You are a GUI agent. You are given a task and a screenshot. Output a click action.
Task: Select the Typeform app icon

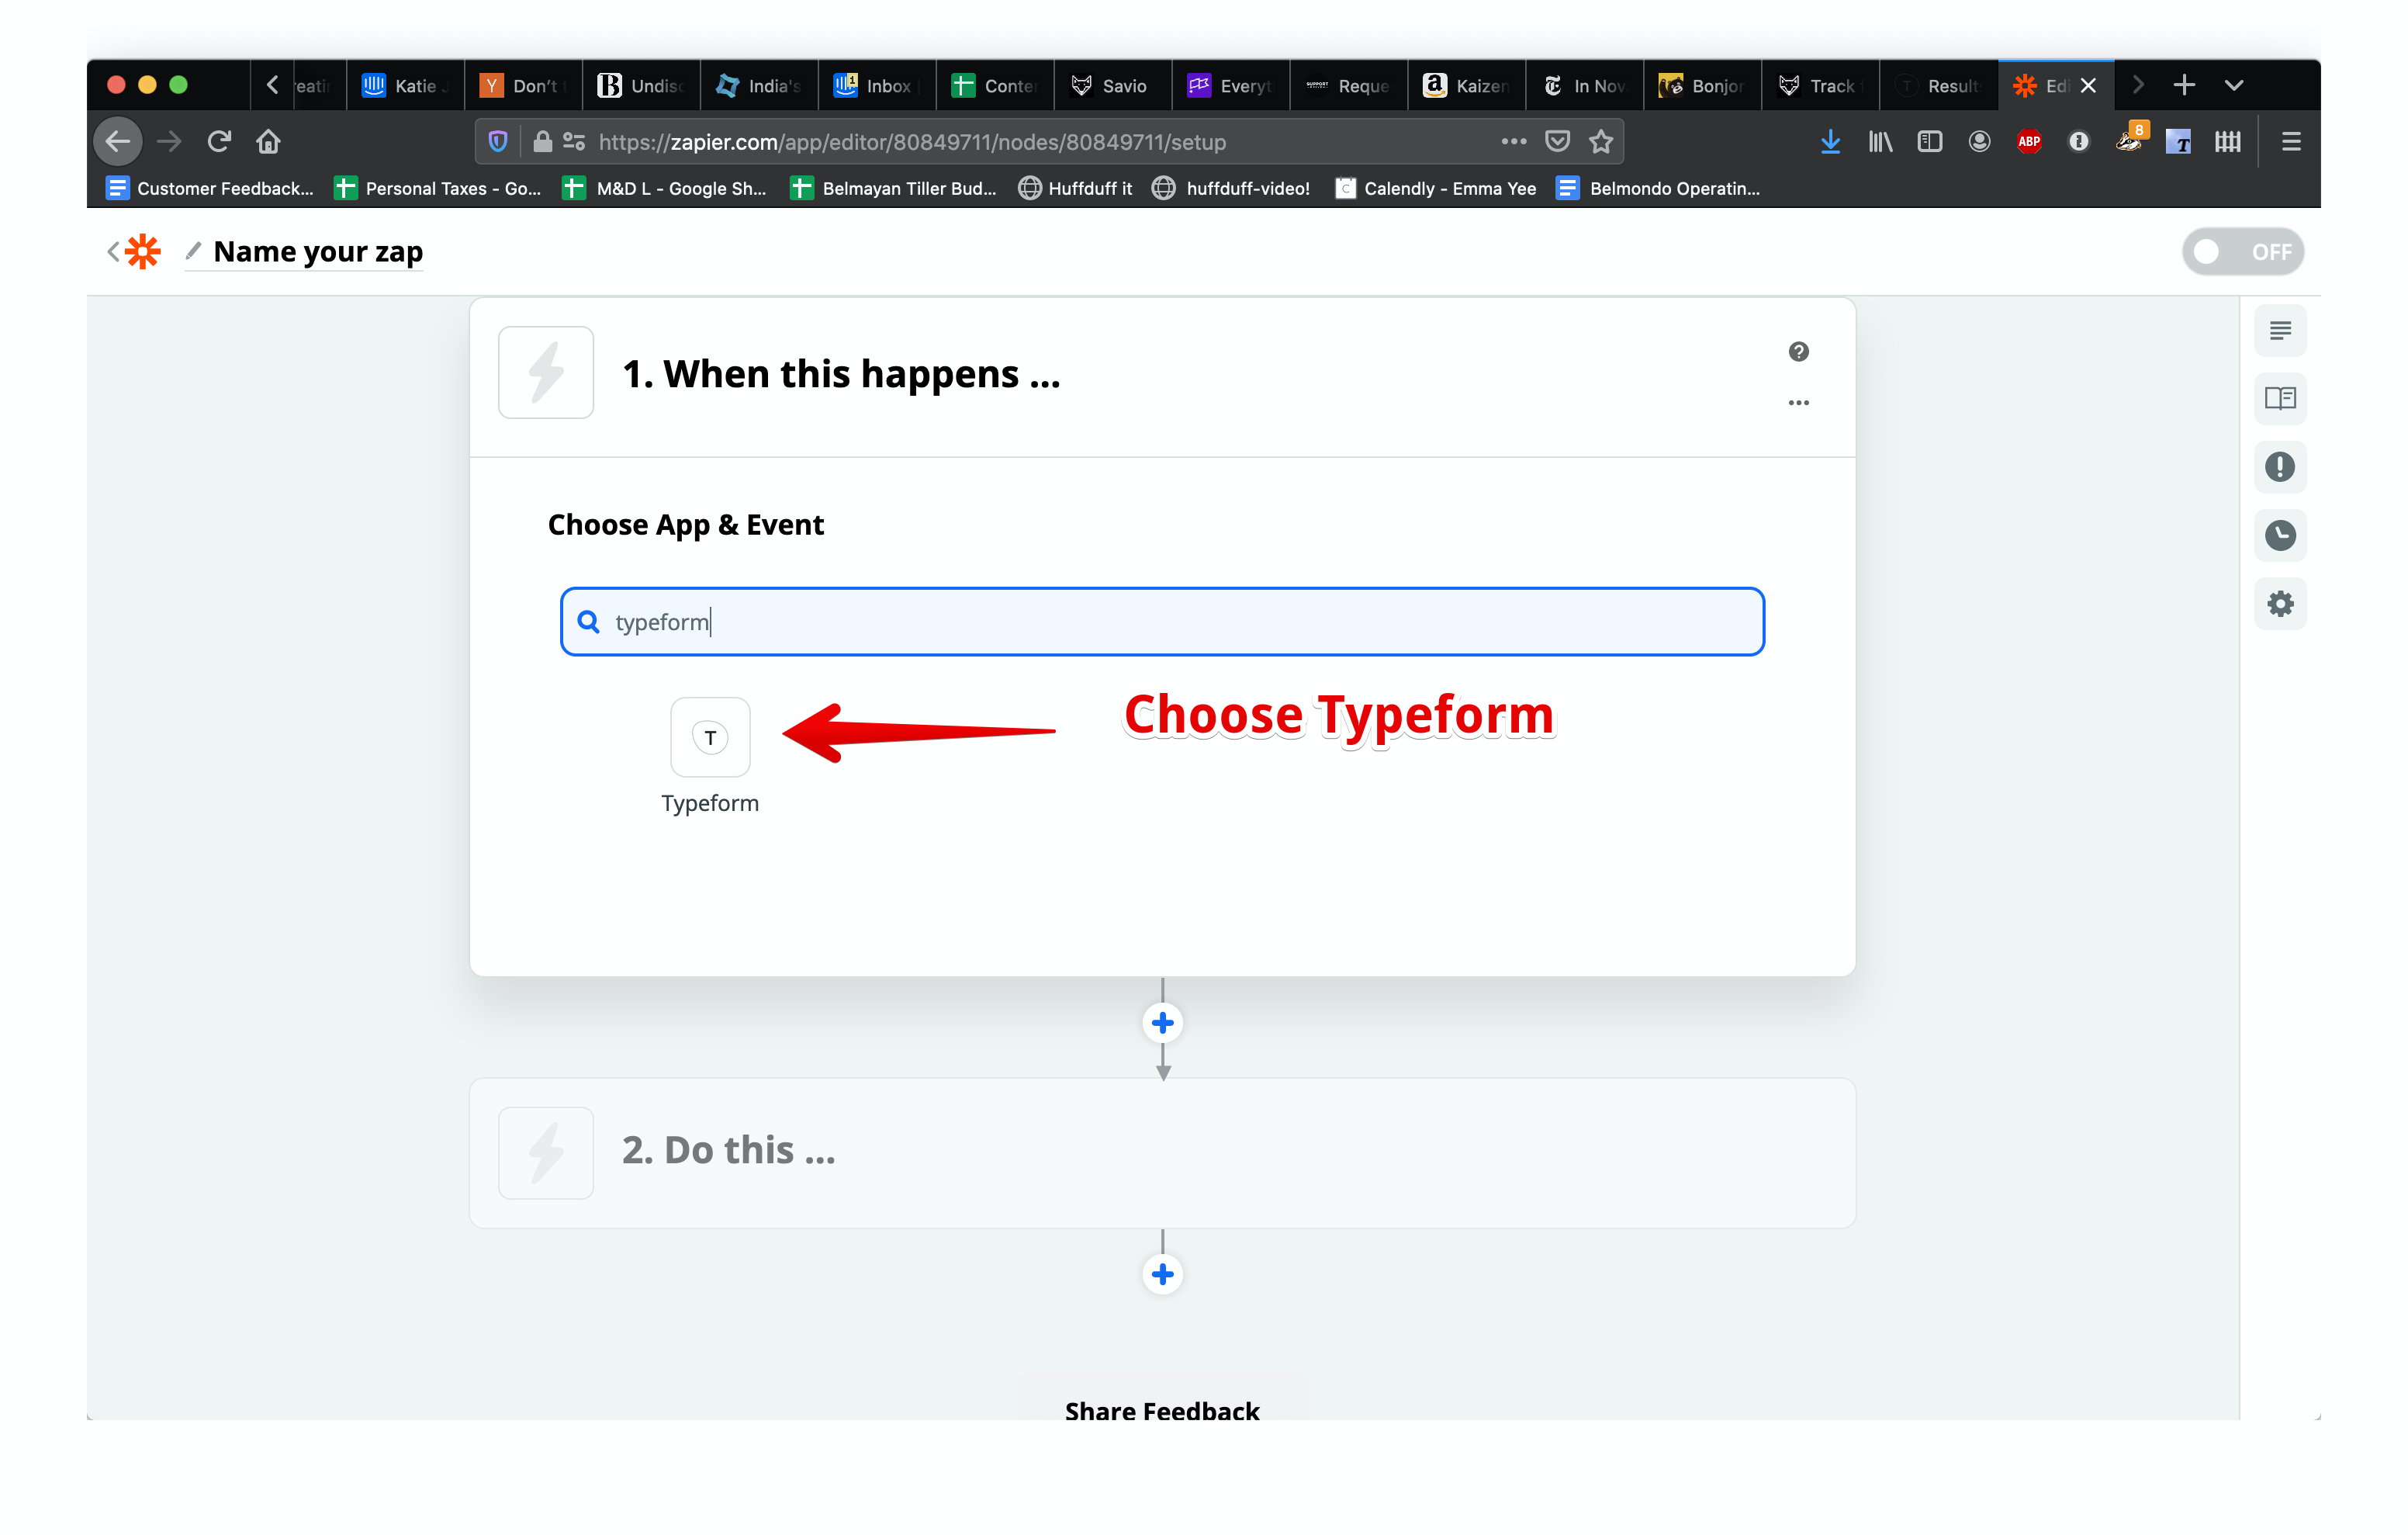pos(710,737)
